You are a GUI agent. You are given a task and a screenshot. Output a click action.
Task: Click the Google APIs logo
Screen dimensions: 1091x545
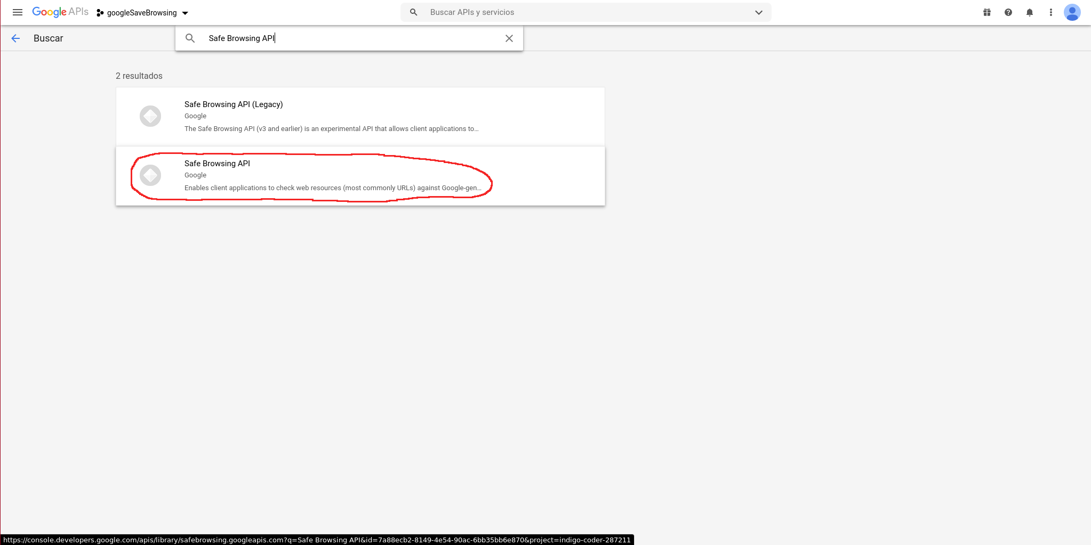[x=60, y=12]
